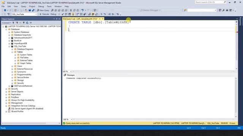Click the Save All icon in toolbar
This screenshot has height=136, width=243.
(33, 10)
